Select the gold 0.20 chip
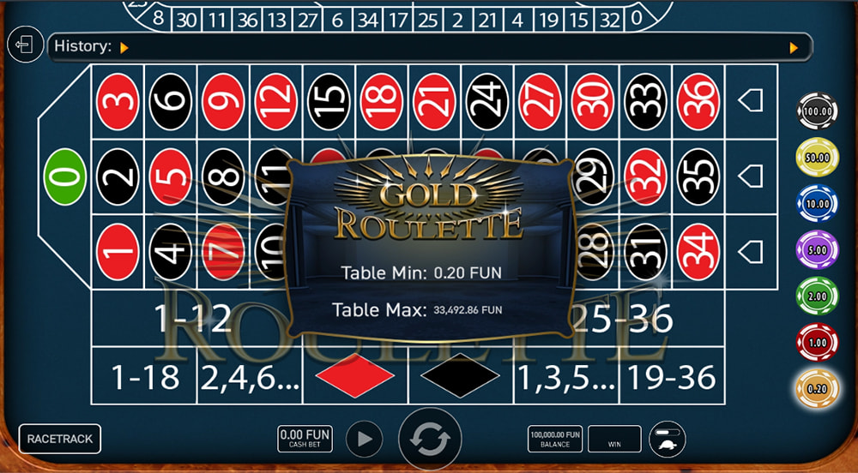This screenshot has width=858, height=473. coord(817,389)
